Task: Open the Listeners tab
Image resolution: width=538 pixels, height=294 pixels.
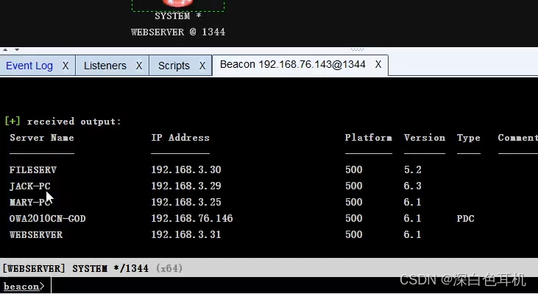Action: point(105,66)
